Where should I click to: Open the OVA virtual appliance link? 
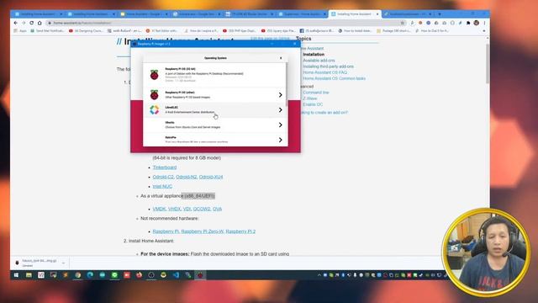217,209
